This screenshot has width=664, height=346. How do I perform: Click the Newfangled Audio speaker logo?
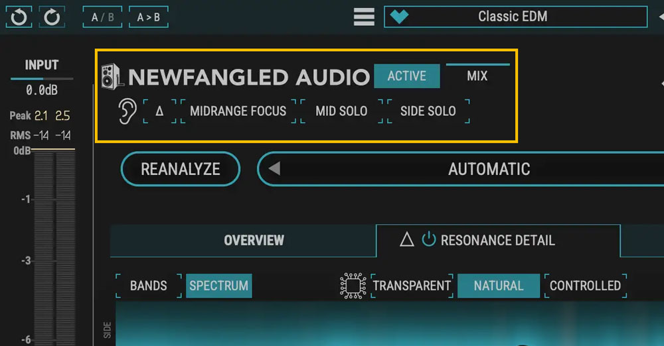point(112,77)
